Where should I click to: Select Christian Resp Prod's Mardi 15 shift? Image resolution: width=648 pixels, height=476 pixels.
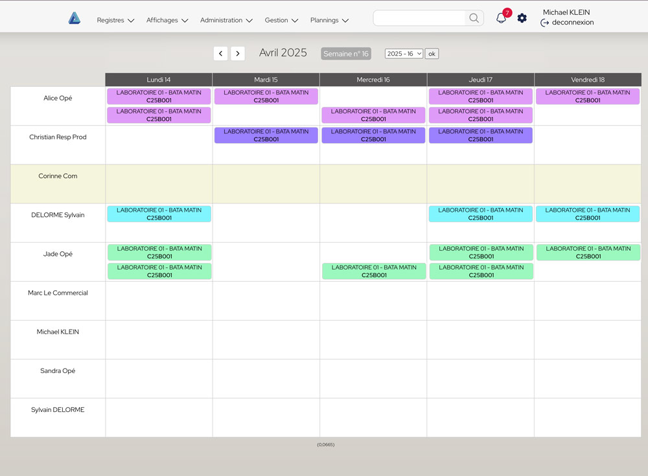[266, 135]
